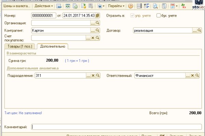Click magnifier icon beside Договор field

pyautogui.click(x=199, y=30)
